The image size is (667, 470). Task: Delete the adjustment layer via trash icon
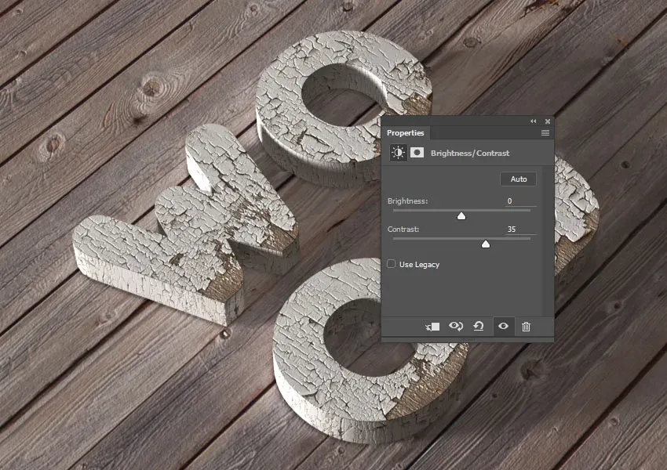click(x=527, y=327)
